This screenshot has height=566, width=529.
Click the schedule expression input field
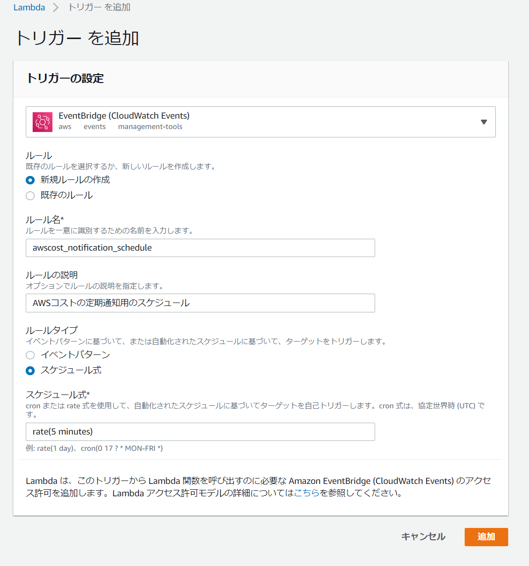tap(200, 432)
